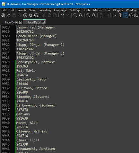The width and height of the screenshot is (139, 153).
Task: Click text 'Rui, Mário'
Action: [26, 71]
